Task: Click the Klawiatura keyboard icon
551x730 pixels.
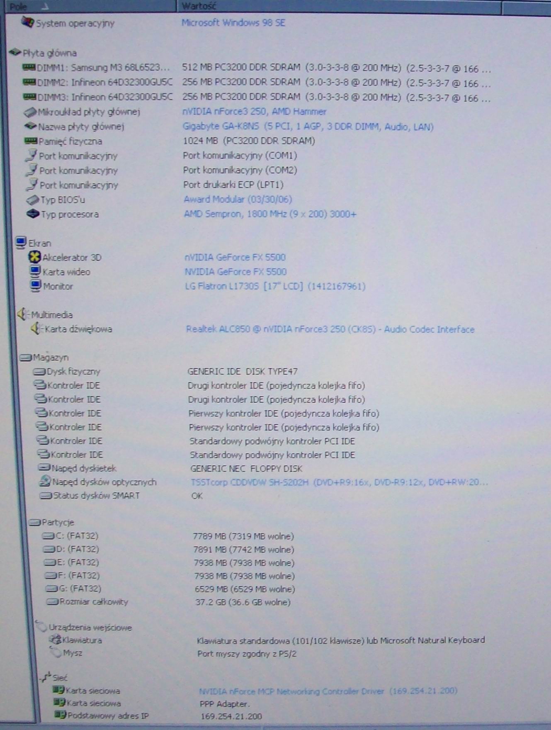Action: coord(55,640)
